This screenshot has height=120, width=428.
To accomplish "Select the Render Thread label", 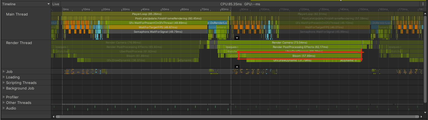I will (x=19, y=43).
